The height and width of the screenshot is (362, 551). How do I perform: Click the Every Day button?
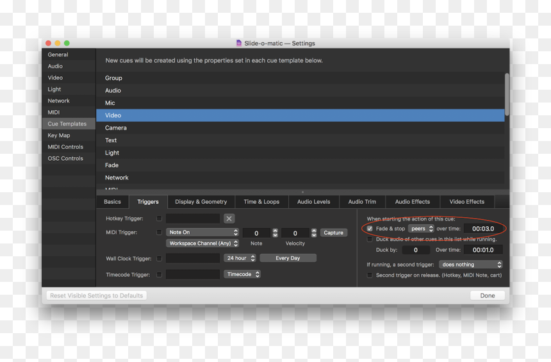coord(288,258)
